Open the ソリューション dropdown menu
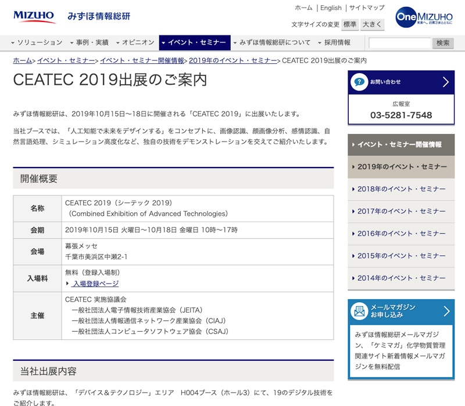The image size is (465, 406). tap(37, 42)
